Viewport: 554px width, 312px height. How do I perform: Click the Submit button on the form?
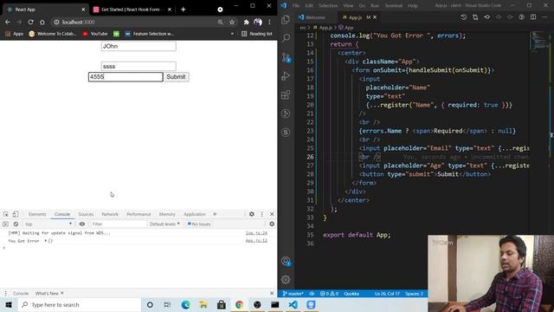click(x=176, y=77)
